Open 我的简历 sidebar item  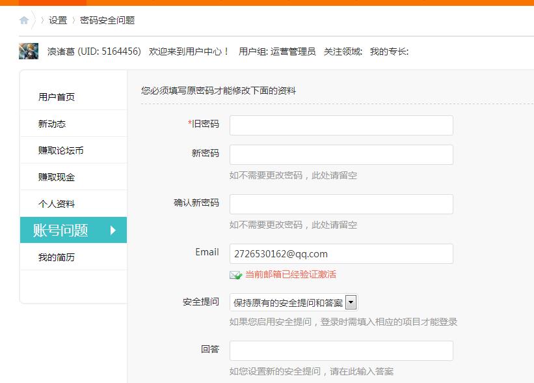pyautogui.click(x=57, y=257)
